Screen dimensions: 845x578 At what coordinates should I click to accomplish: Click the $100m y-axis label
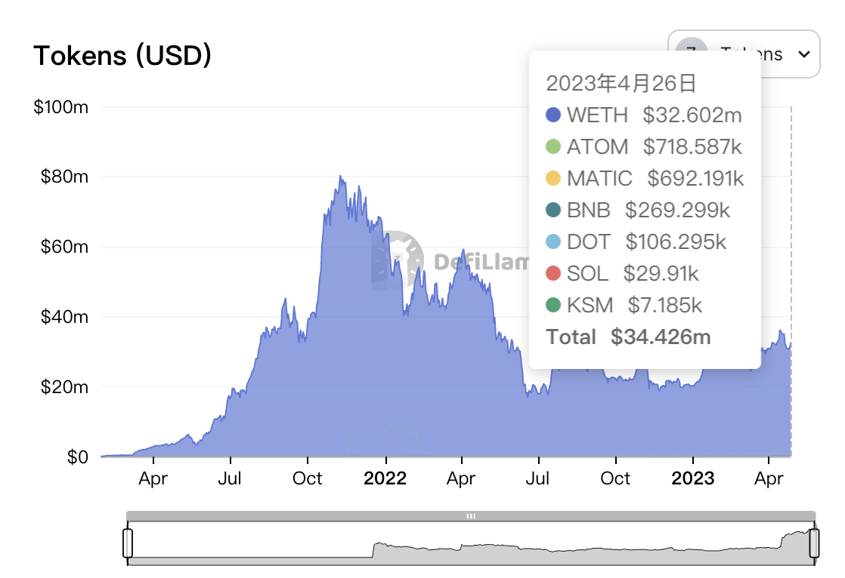coord(61,107)
